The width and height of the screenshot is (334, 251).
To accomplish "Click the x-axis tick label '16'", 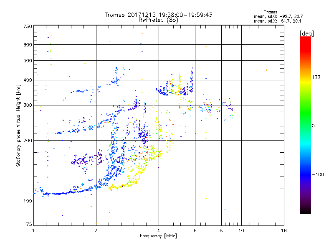I will click(x=284, y=231).
